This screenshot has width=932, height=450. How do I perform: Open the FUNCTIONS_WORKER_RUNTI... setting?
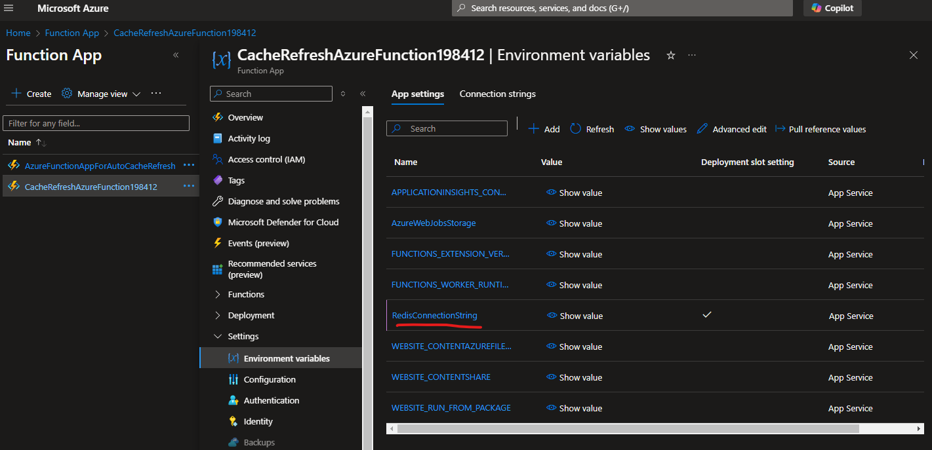450,285
